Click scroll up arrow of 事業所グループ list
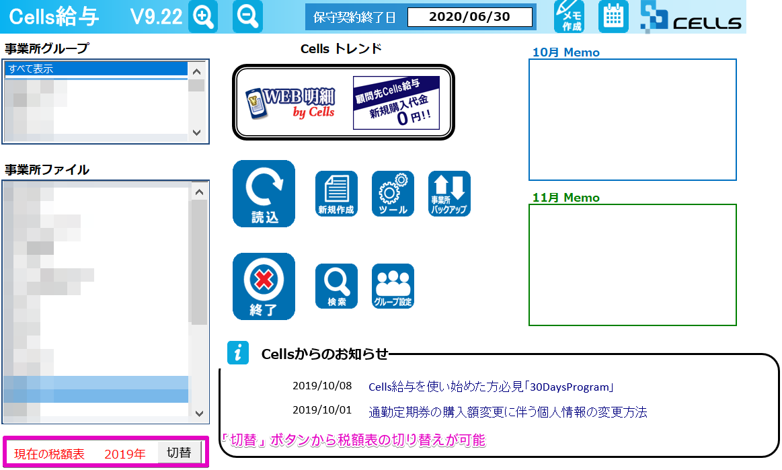This screenshot has height=470, width=782. [x=196, y=71]
